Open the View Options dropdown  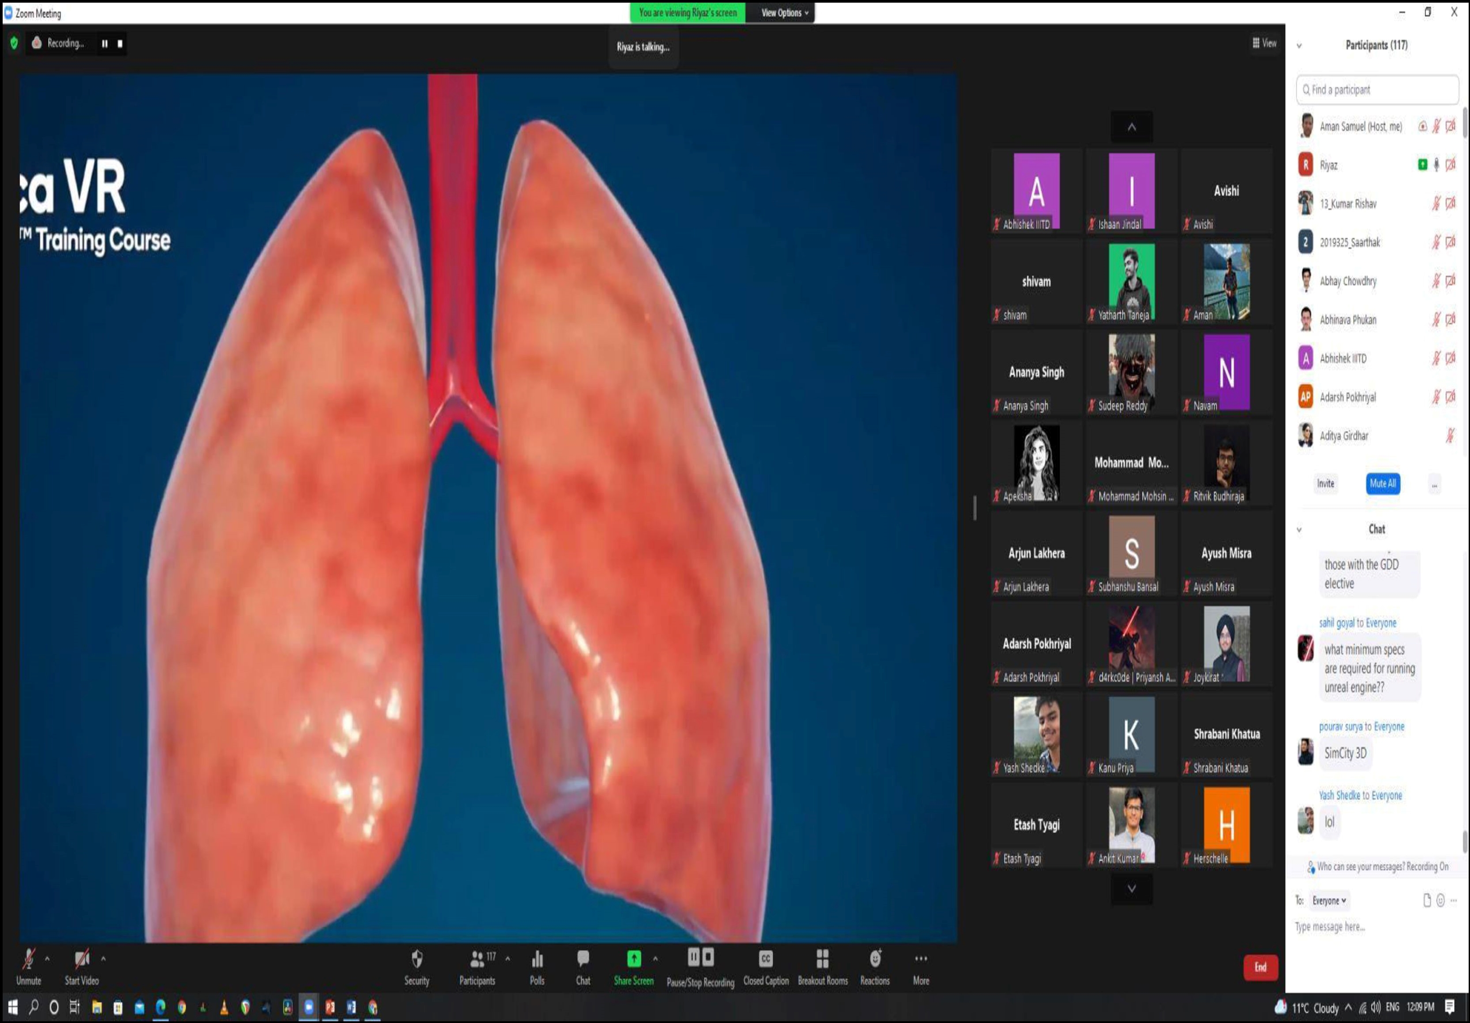coord(784,13)
